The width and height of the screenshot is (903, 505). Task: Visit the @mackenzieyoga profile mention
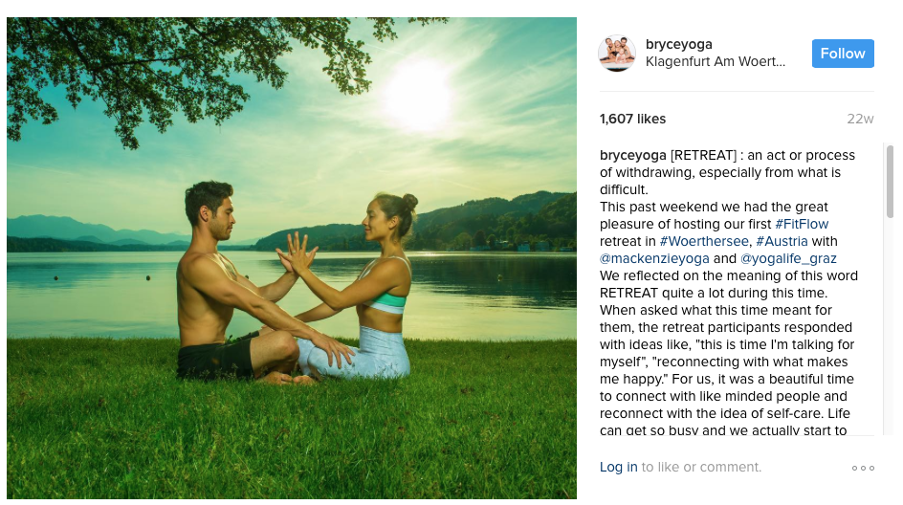point(654,258)
